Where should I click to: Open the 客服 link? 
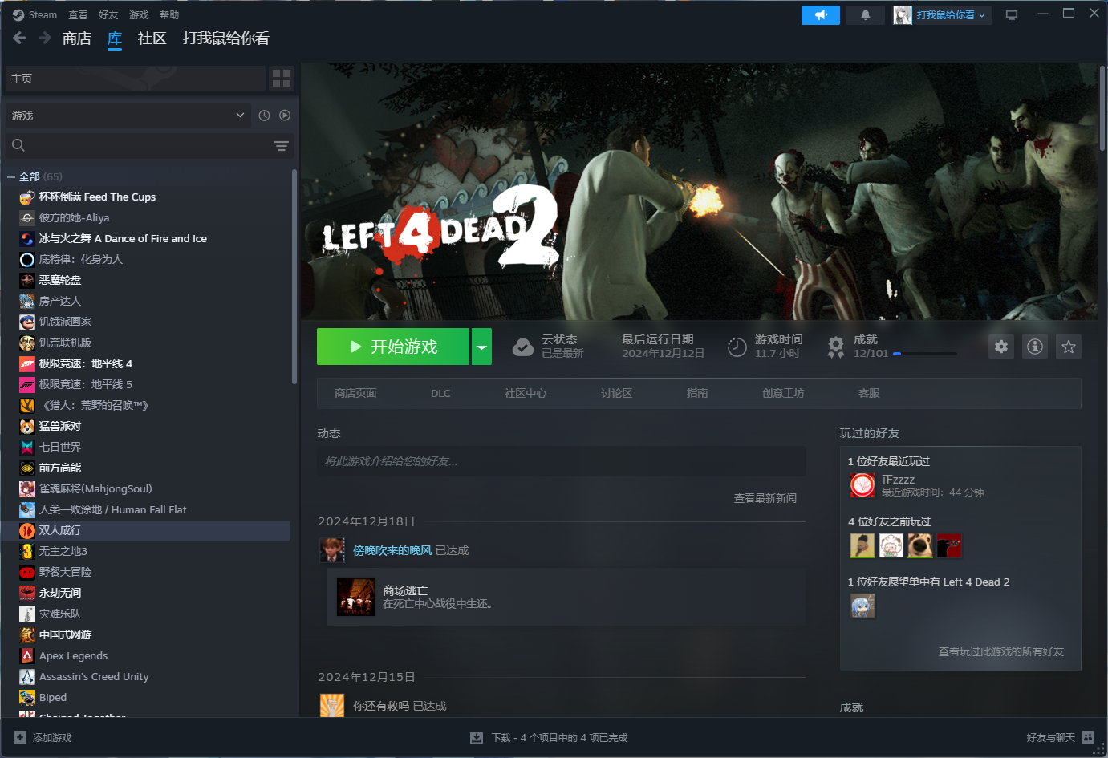869,393
